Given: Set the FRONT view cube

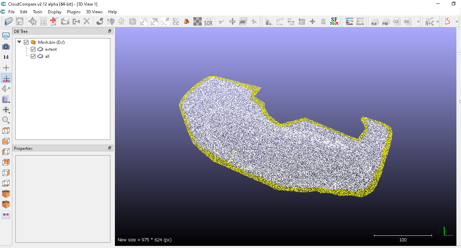Looking at the screenshot, I should [6, 193].
